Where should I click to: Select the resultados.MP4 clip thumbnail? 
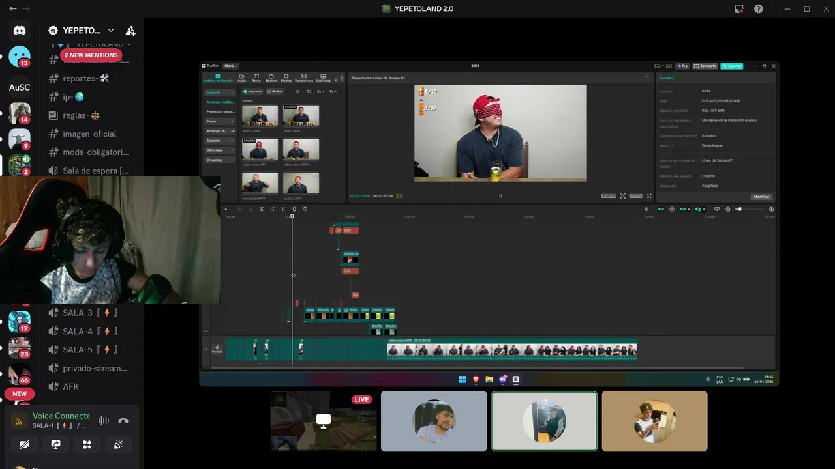tap(260, 183)
